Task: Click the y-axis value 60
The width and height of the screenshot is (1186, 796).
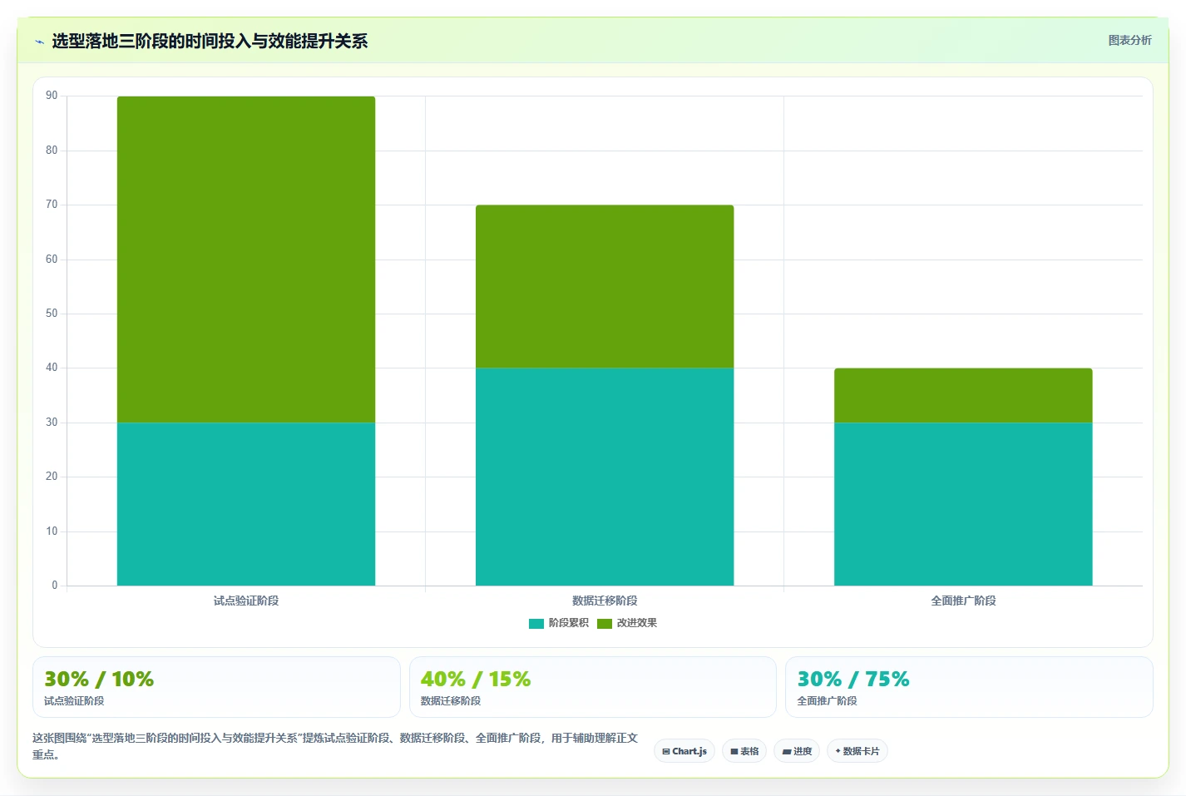Action: [x=52, y=260]
